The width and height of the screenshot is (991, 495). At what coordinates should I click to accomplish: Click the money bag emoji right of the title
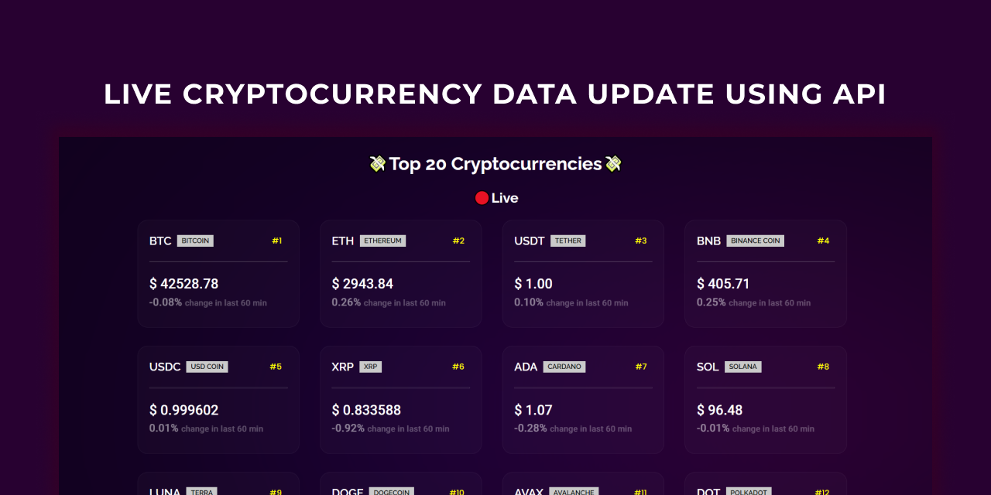coord(615,163)
